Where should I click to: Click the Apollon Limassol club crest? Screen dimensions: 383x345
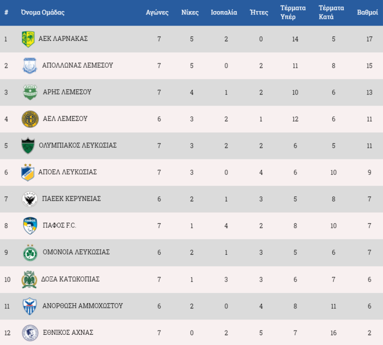pos(29,66)
